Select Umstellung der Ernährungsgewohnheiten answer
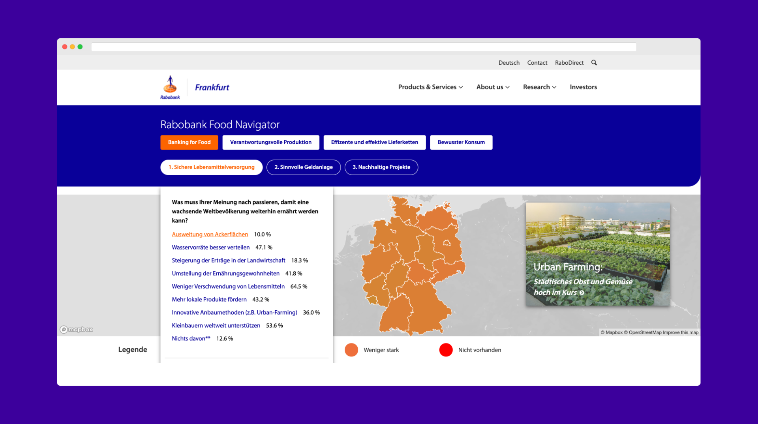This screenshot has width=758, height=424. click(225, 273)
